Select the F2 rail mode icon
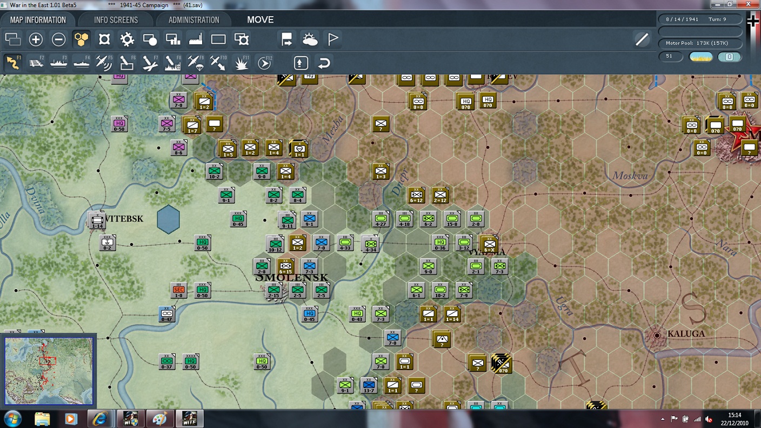The image size is (761, 428). [x=36, y=63]
